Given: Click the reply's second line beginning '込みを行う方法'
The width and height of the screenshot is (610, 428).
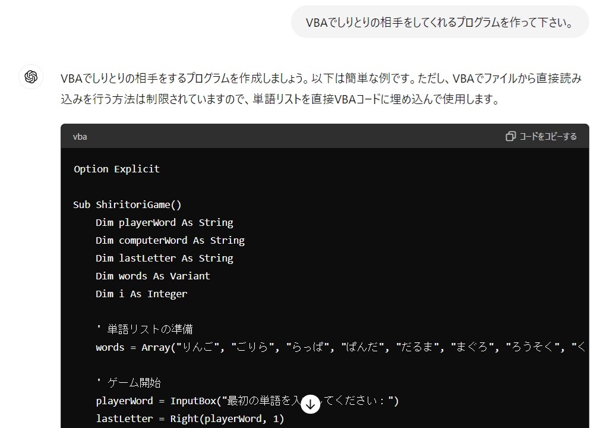Looking at the screenshot, I should 280,99.
